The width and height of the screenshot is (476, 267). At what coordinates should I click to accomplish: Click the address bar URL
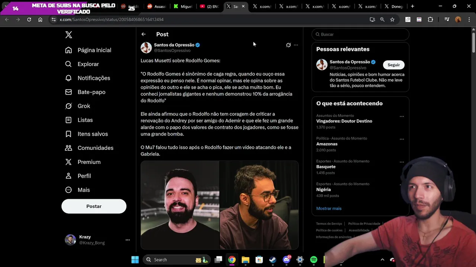pos(112,19)
